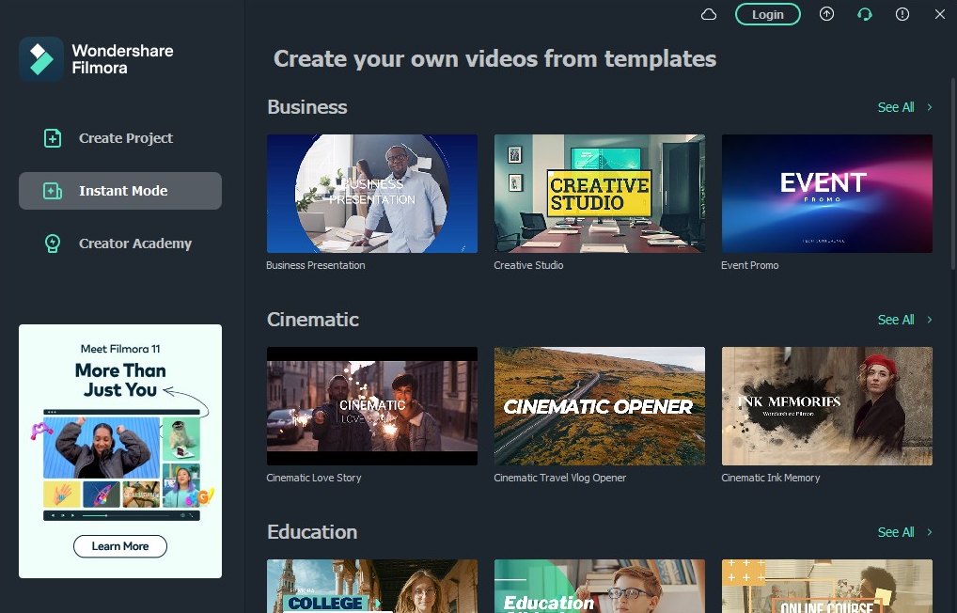Select the Cinematic Travel Vlog Opener template
This screenshot has width=957, height=613.
click(x=599, y=406)
